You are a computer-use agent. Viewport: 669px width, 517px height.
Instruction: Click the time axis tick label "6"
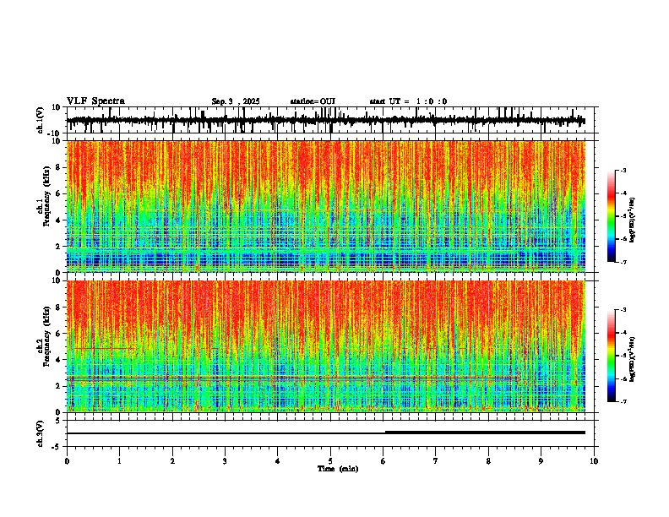click(383, 460)
